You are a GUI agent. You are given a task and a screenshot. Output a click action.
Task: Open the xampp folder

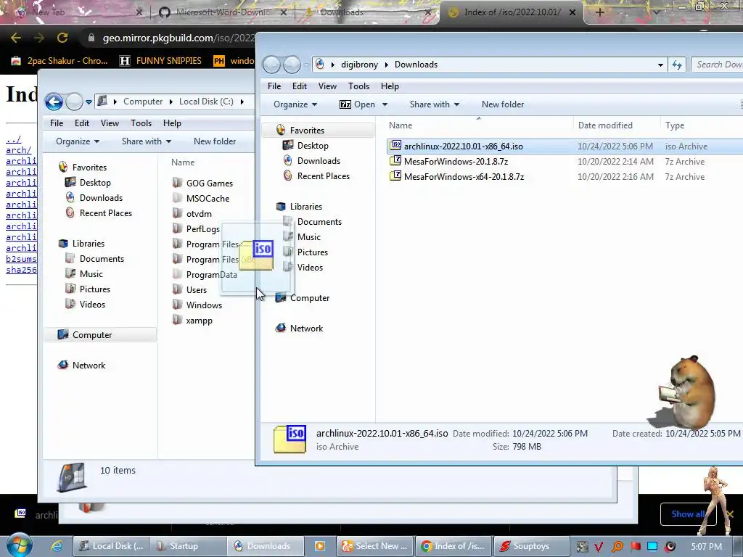pyautogui.click(x=199, y=320)
